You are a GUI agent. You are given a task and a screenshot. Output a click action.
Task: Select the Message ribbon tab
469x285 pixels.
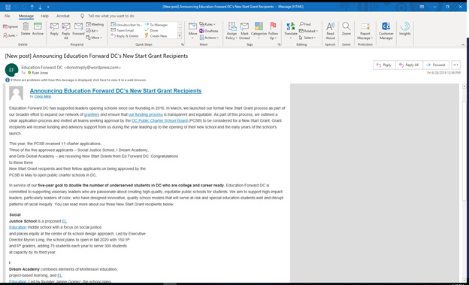tap(26, 16)
